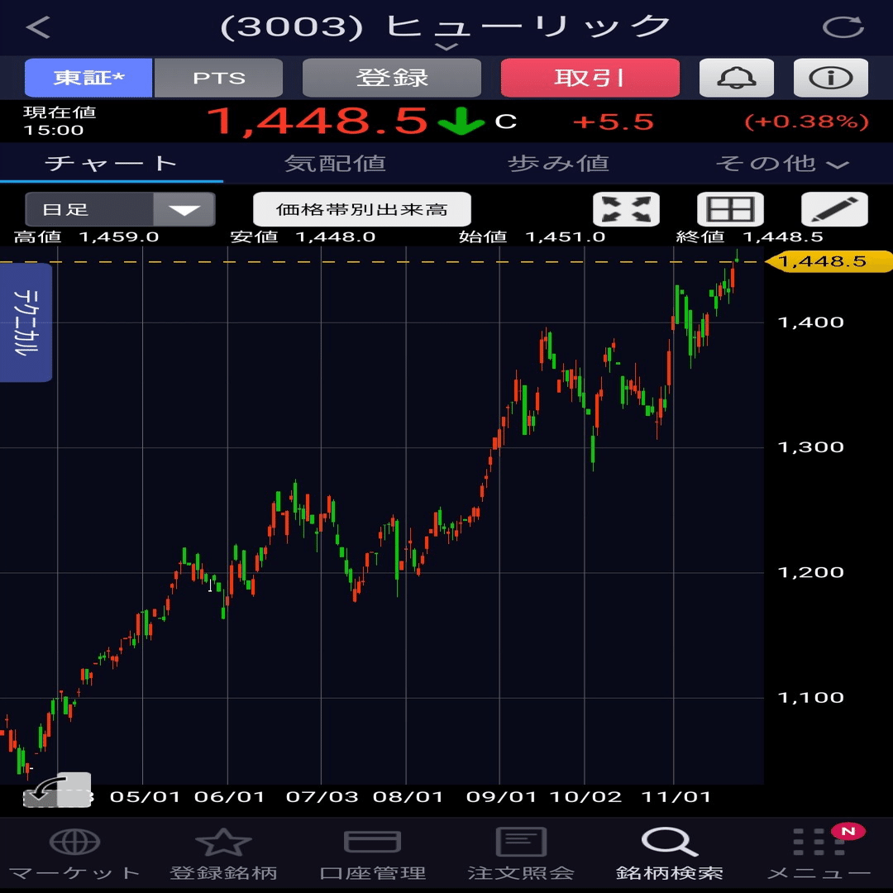Toggle 価格帯別出来高 display

point(361,209)
